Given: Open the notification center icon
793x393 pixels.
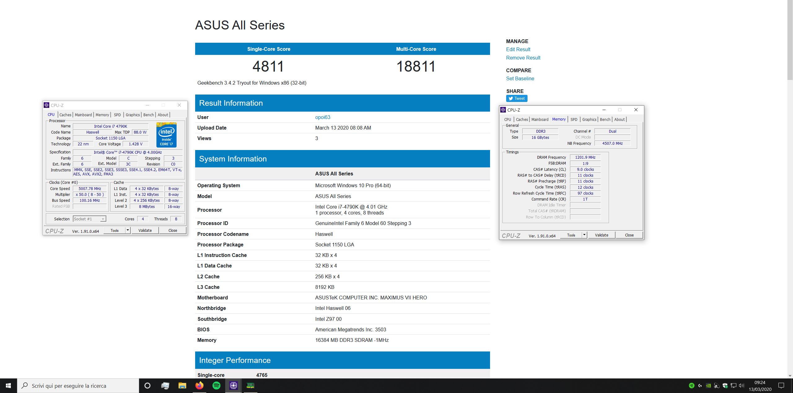Looking at the screenshot, I should (781, 386).
